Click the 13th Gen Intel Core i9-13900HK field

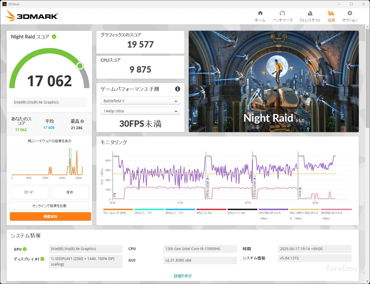200,249
